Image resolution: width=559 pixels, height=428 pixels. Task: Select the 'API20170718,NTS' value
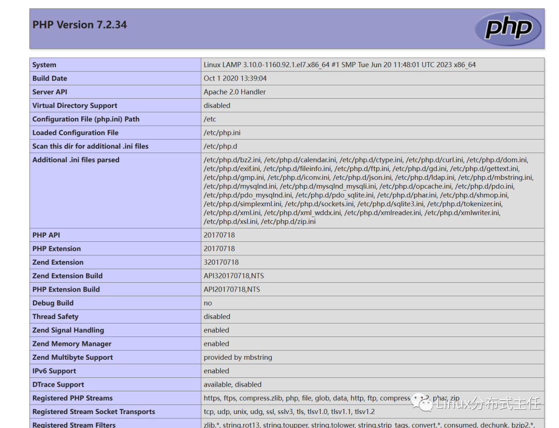tap(232, 289)
